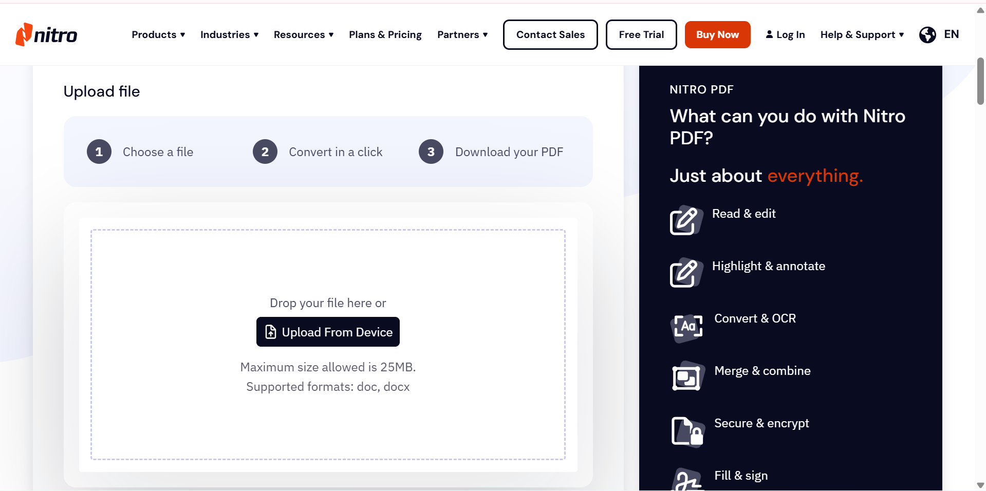Click the Buy Now button
The height and width of the screenshot is (491, 986).
717,34
